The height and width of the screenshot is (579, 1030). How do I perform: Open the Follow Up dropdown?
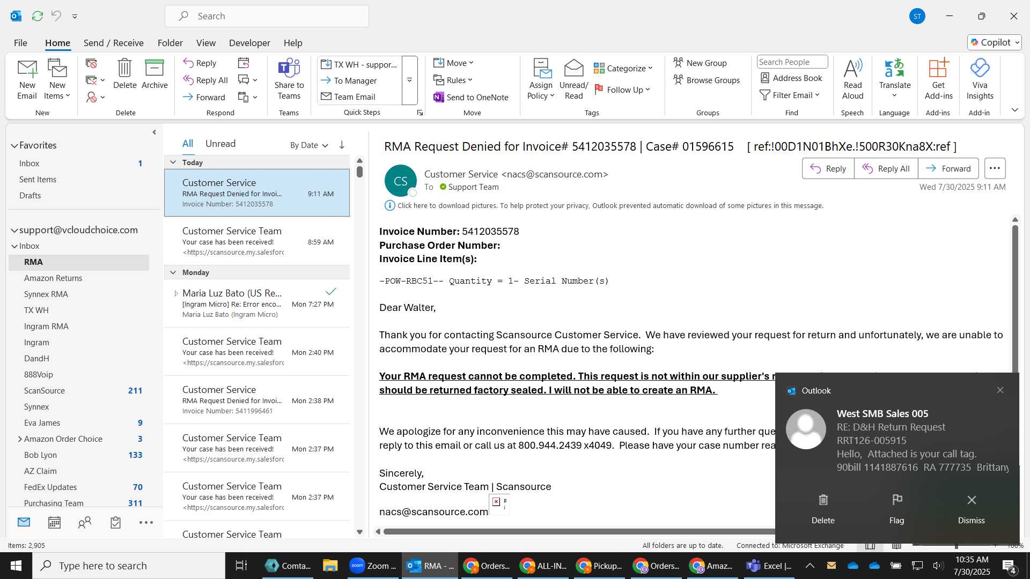pyautogui.click(x=622, y=90)
